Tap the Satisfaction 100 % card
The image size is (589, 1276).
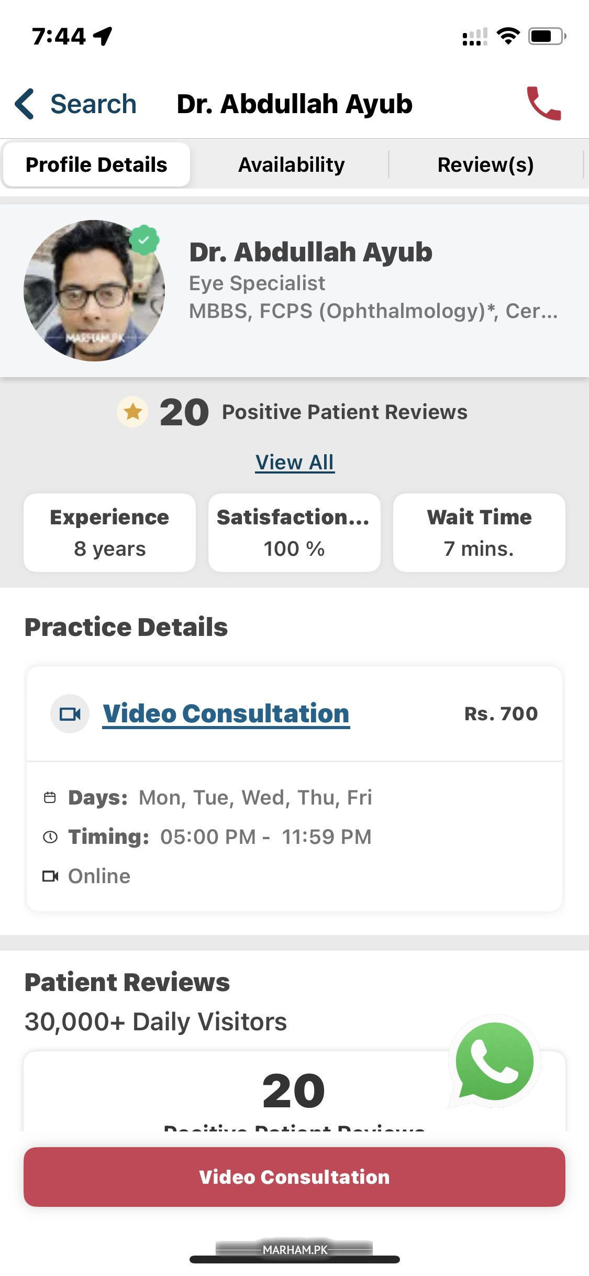(294, 533)
